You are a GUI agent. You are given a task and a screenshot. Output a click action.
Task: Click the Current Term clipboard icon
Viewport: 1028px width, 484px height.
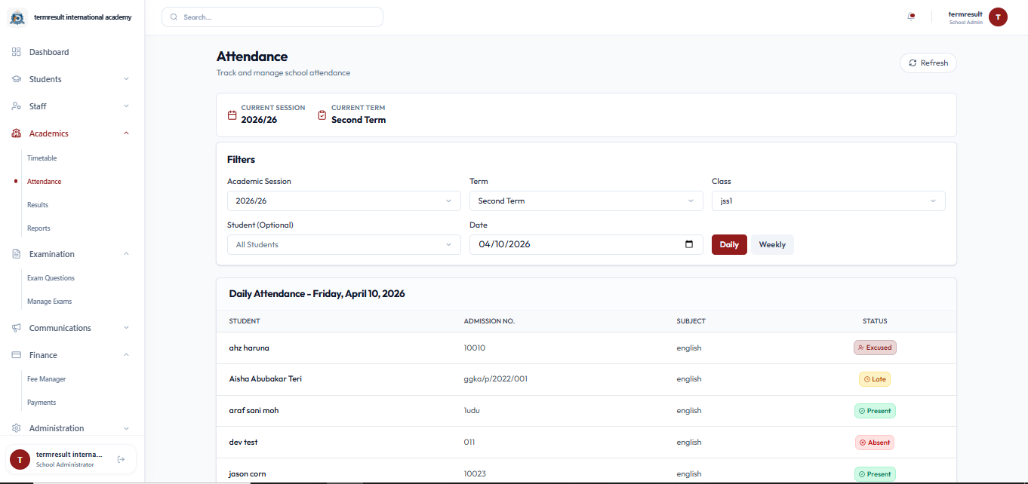point(322,115)
